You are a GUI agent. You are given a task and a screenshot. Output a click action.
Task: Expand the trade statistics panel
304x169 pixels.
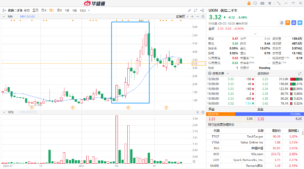[300, 73]
